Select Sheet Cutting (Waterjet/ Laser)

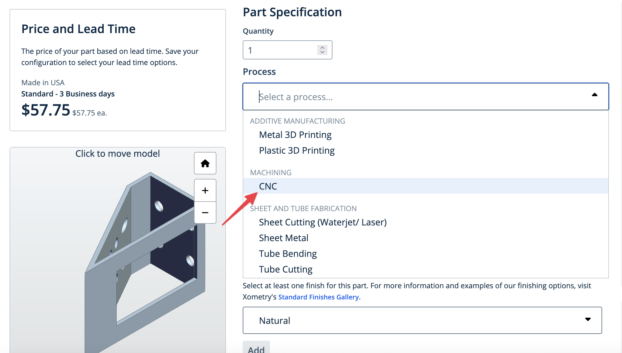pos(426,222)
